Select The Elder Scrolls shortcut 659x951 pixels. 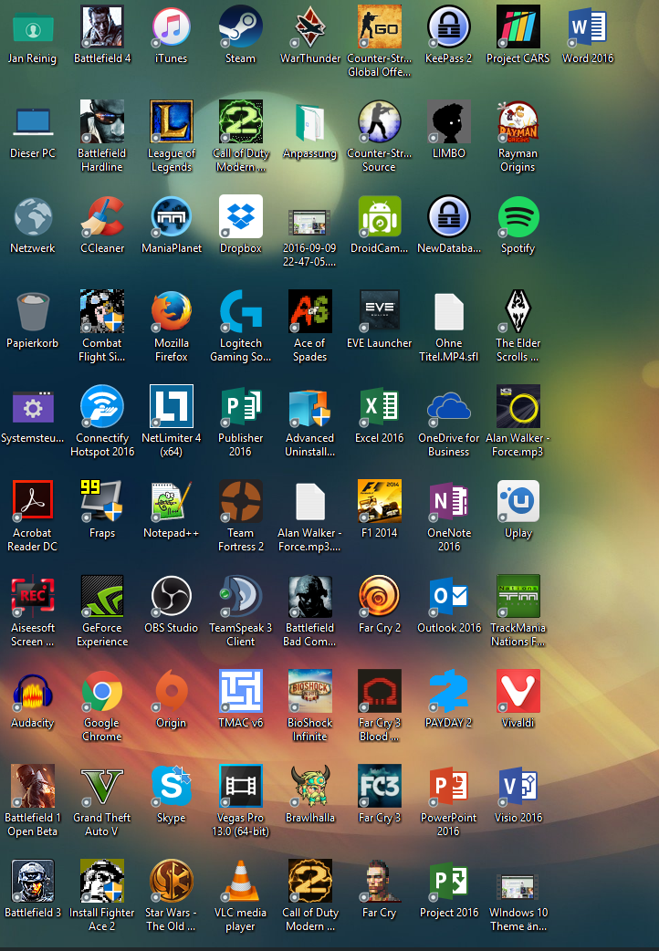tap(518, 311)
